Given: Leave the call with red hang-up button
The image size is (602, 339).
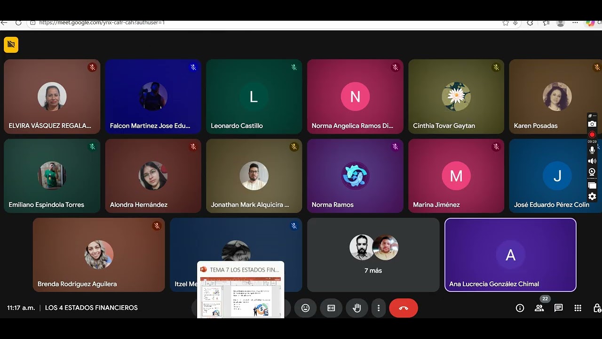Looking at the screenshot, I should [x=404, y=308].
